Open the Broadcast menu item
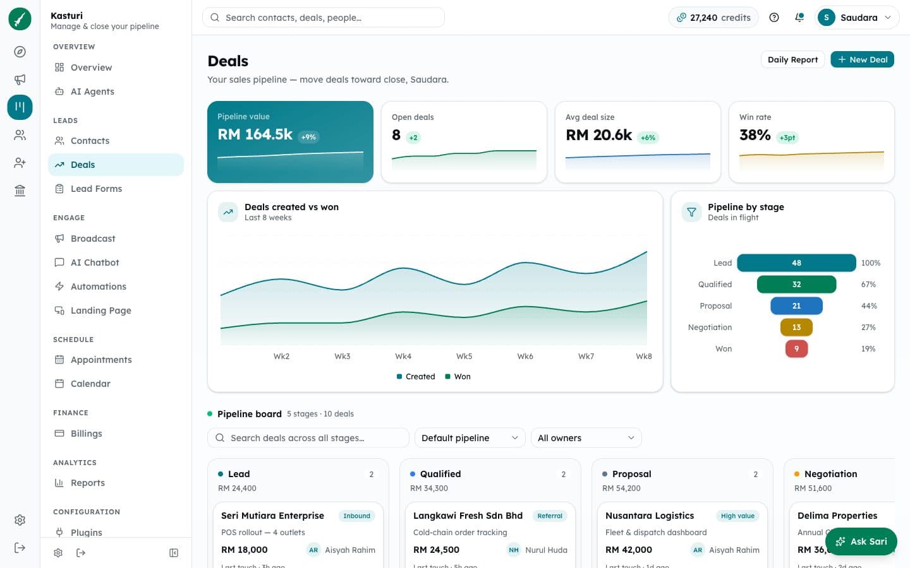 click(116, 239)
